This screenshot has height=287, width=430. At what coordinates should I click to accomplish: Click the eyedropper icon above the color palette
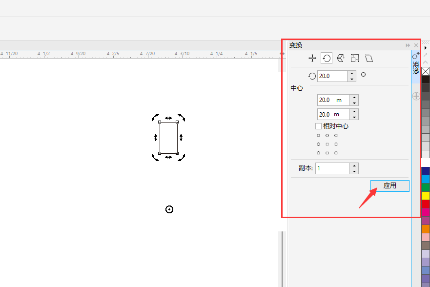point(425,55)
